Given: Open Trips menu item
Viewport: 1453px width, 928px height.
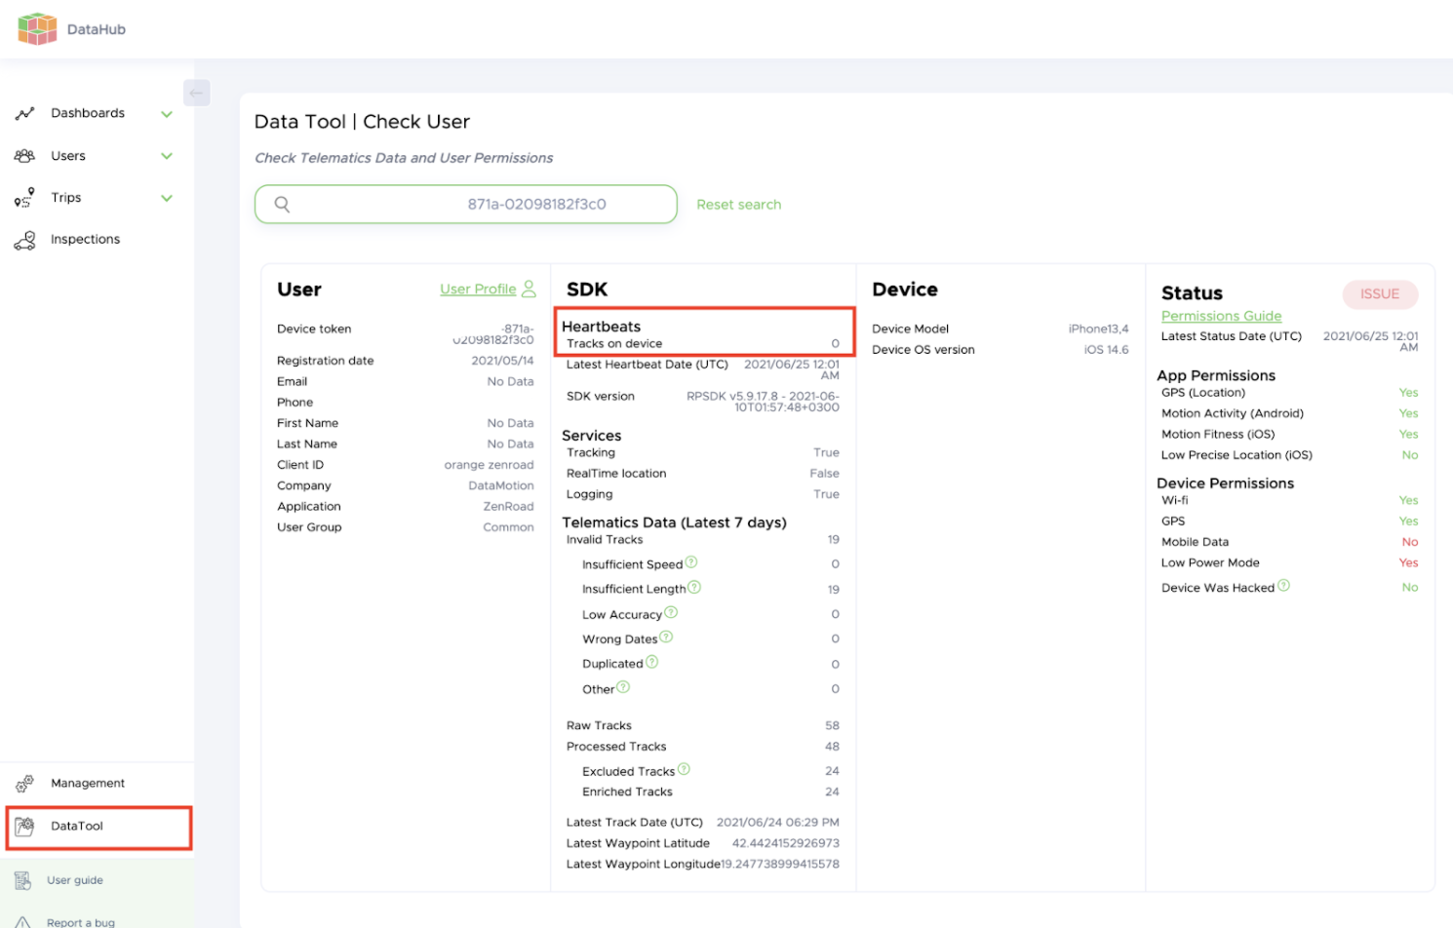Looking at the screenshot, I should click(66, 198).
